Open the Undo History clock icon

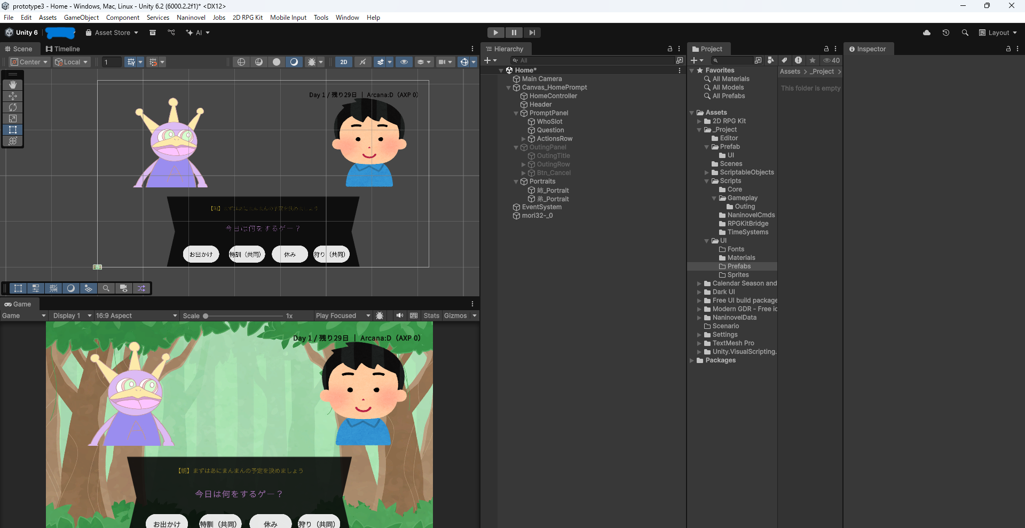[x=946, y=33]
